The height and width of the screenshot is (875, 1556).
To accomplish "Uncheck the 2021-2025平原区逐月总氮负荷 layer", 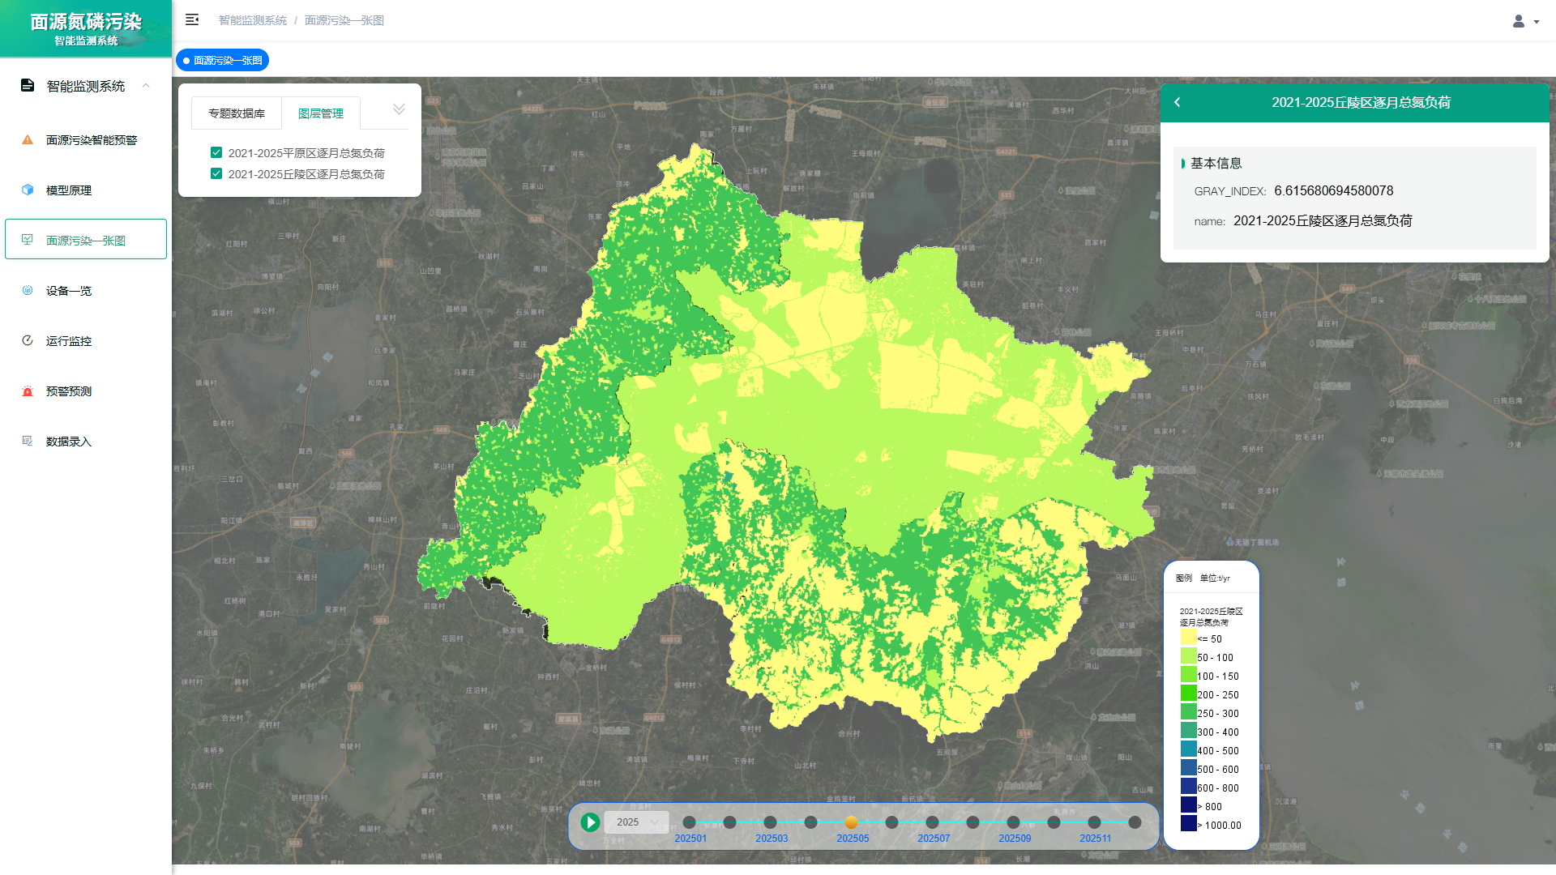I will pyautogui.click(x=216, y=152).
